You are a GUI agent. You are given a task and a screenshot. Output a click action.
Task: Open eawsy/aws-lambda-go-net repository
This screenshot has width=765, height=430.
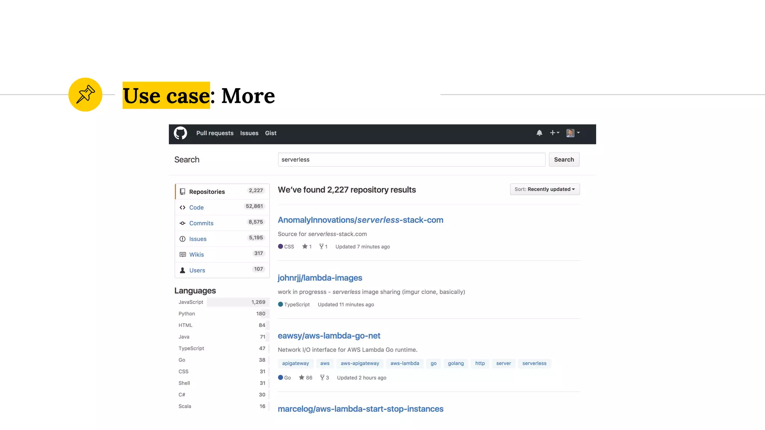click(x=329, y=336)
